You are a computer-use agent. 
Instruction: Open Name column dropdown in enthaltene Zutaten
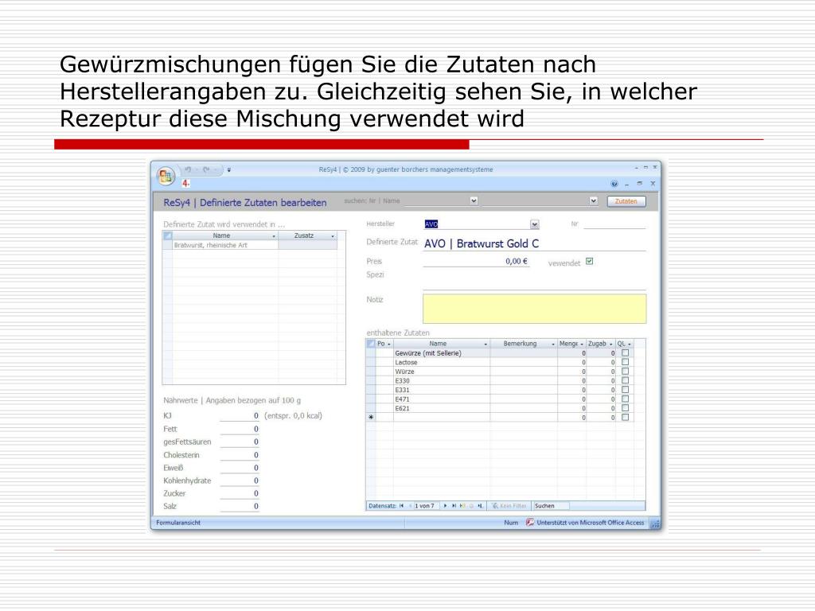click(485, 344)
